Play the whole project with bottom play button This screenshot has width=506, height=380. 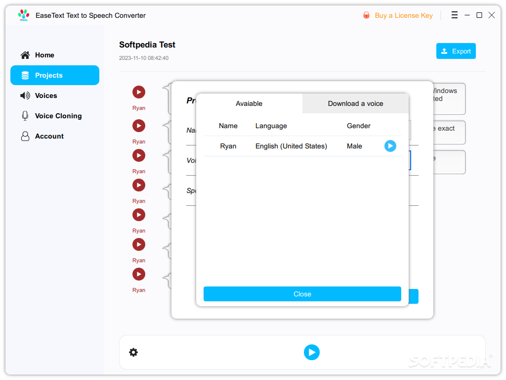[311, 352]
